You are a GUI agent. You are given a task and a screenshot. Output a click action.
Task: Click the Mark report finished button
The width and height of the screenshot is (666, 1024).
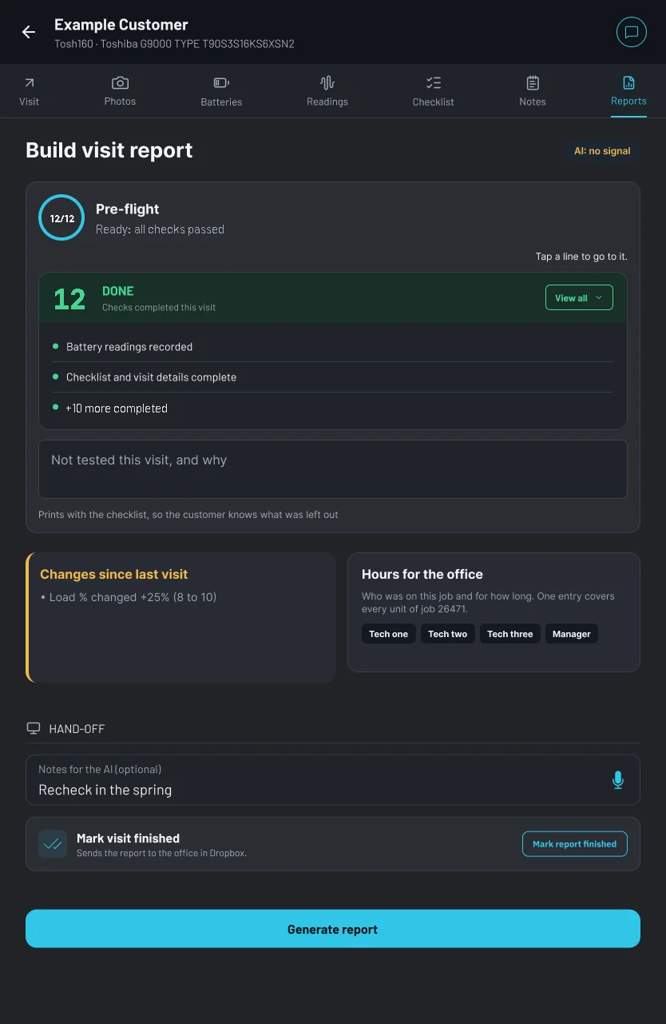[575, 844]
